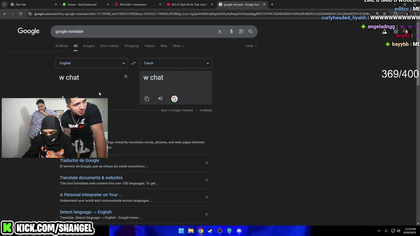Open the Chrome tab search dropdown arrow

tap(4, 5)
